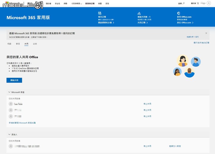Image resolution: width=215 pixels, height=154 pixels.
Task: Click the 與您的家人共用 Office heading
Action: click(x=22, y=57)
